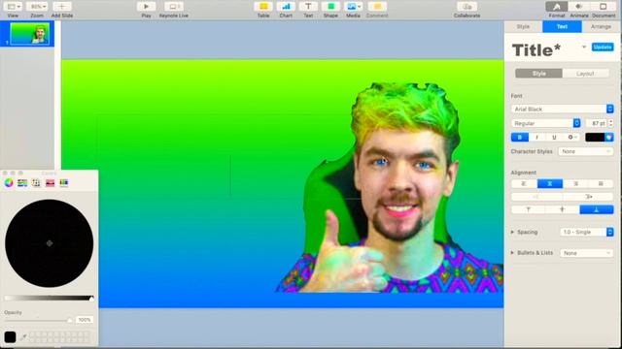The width and height of the screenshot is (622, 349).
Task: Toggle Underline formatting
Action: point(554,138)
